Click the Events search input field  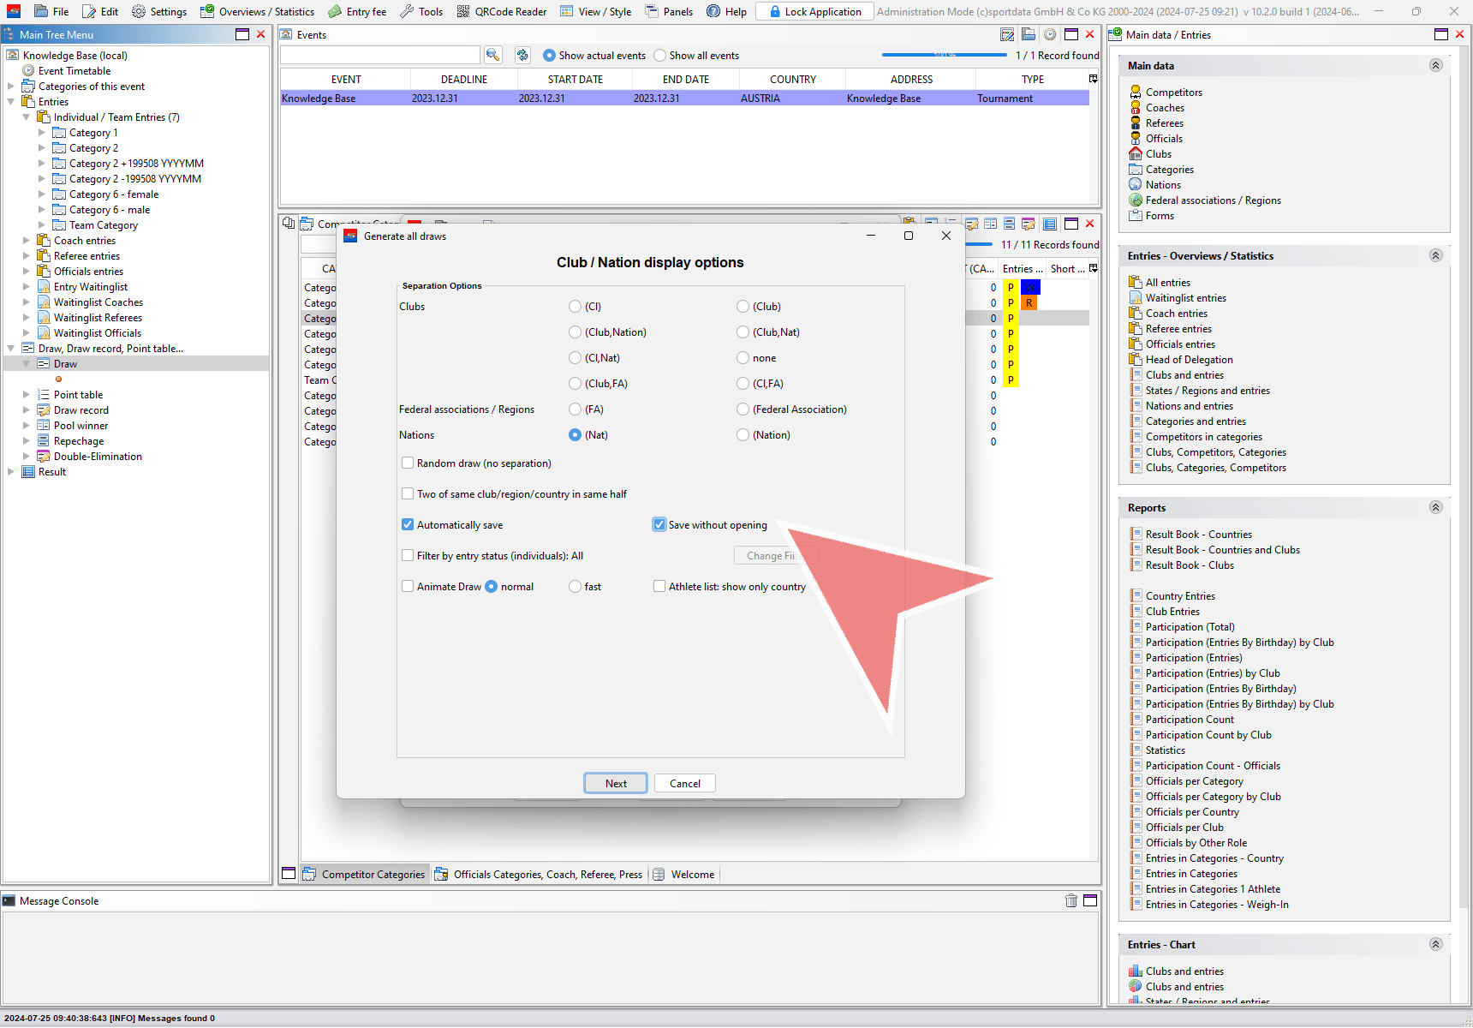[379, 55]
